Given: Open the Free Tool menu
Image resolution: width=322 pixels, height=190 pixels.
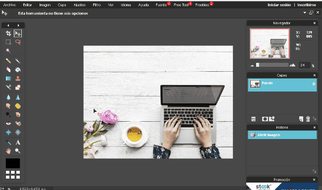Looking at the screenshot, I should (181, 5).
